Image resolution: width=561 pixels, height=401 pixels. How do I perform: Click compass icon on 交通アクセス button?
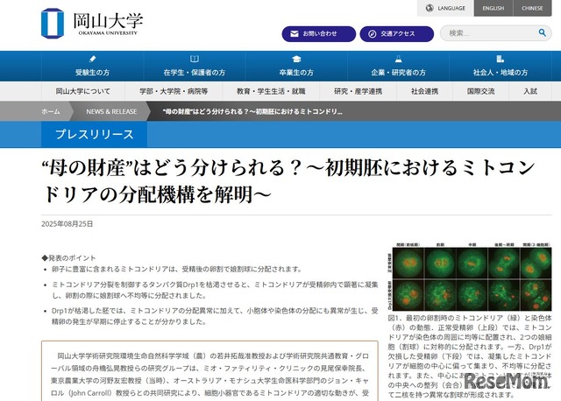[372, 34]
